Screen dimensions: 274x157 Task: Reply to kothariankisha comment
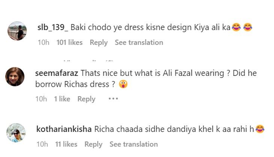(93, 144)
